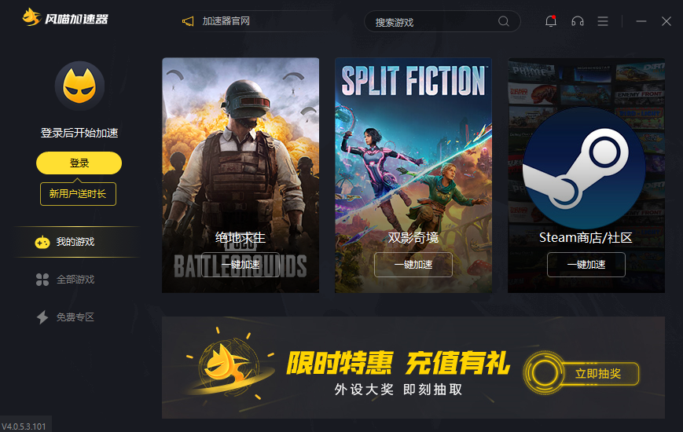683x432 pixels.
Task: Click the notification bell icon
Action: [x=551, y=21]
